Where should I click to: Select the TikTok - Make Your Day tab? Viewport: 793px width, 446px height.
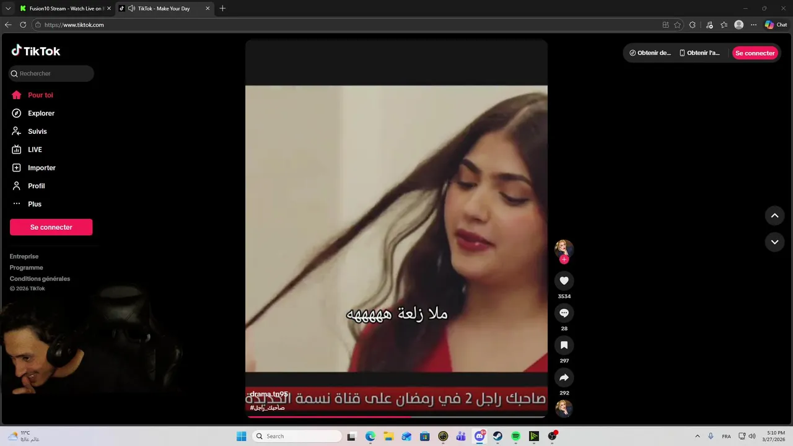163,9
